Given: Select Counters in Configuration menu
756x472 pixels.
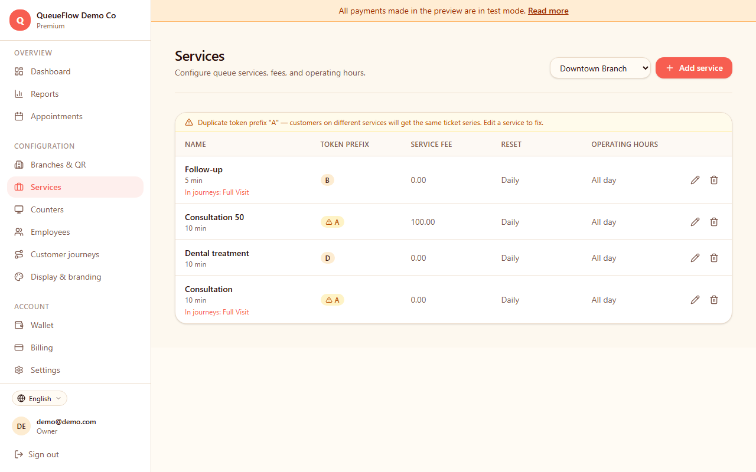Looking at the screenshot, I should [x=75, y=209].
